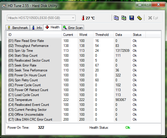Screen dimensions: 167x138
Task: Click the Power On Time value 322
Action: click(x=41, y=128)
